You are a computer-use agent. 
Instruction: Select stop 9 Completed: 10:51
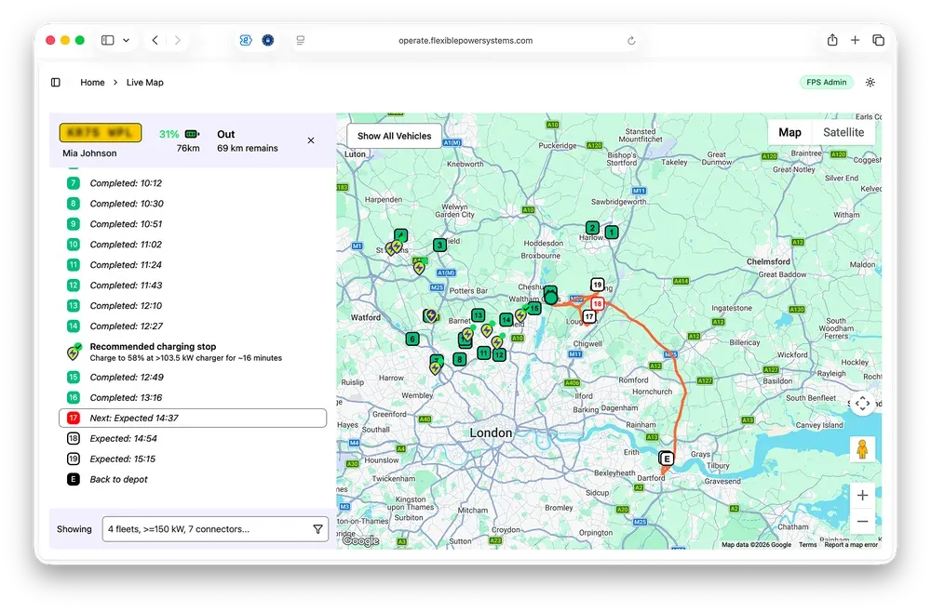[193, 224]
